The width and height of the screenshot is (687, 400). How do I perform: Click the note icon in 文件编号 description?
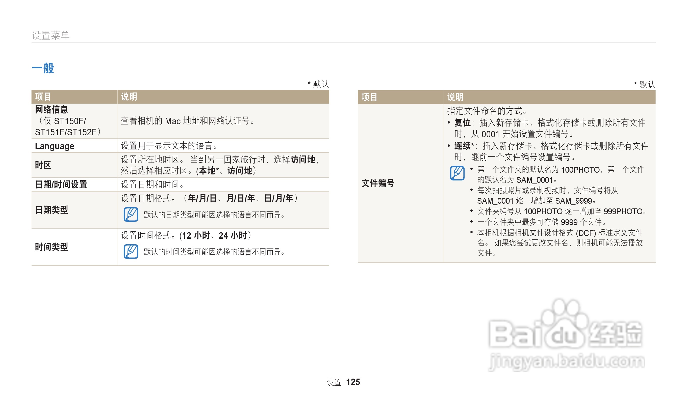[x=457, y=173]
